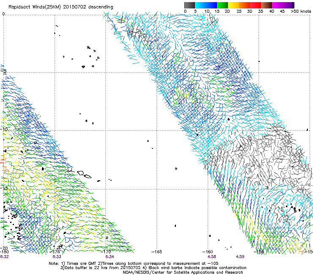Click the 0 latitude axis label
Image resolution: width=313 pixels, height=275 pixels.
click(x=3, y=14)
